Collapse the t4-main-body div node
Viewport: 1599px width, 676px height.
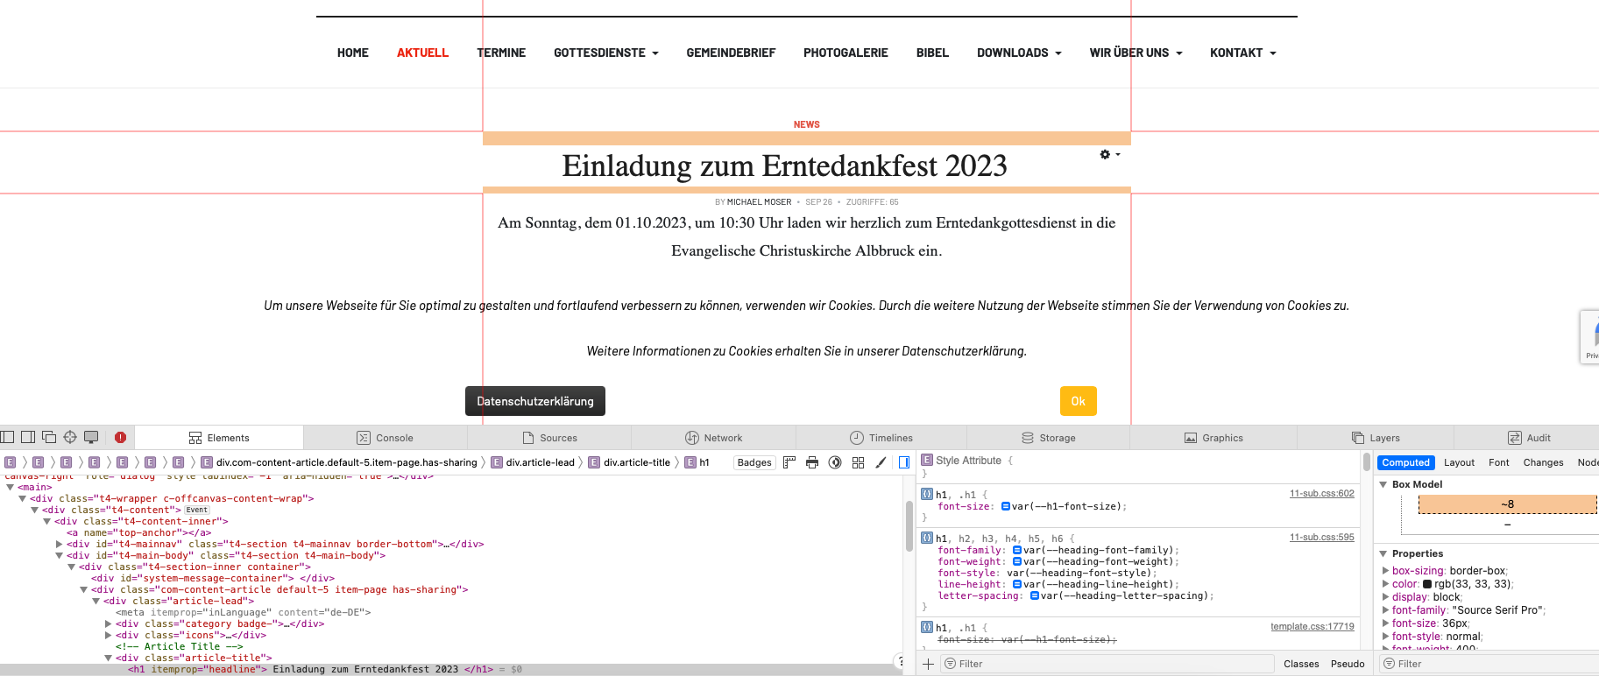60,556
